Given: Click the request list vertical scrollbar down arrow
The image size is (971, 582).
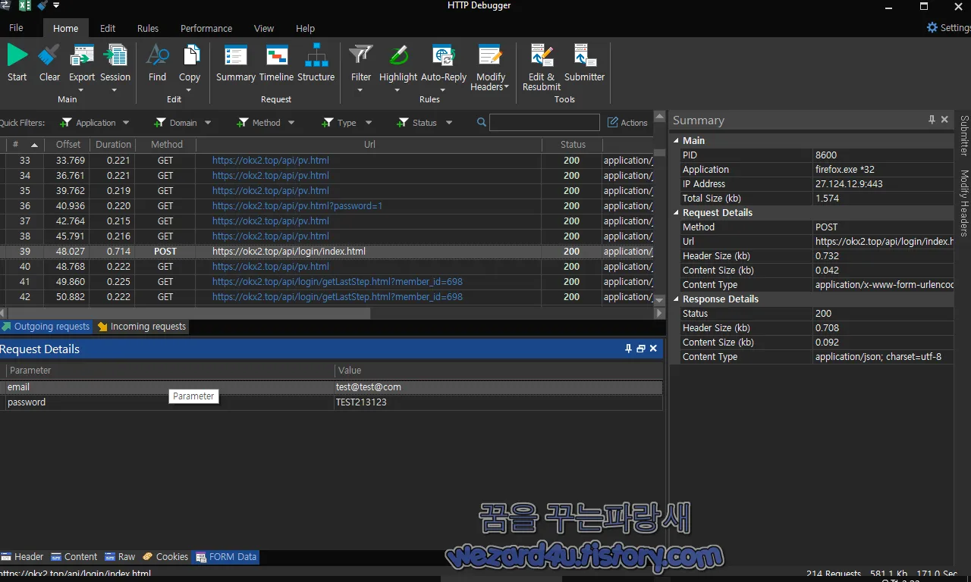Looking at the screenshot, I should click(659, 300).
